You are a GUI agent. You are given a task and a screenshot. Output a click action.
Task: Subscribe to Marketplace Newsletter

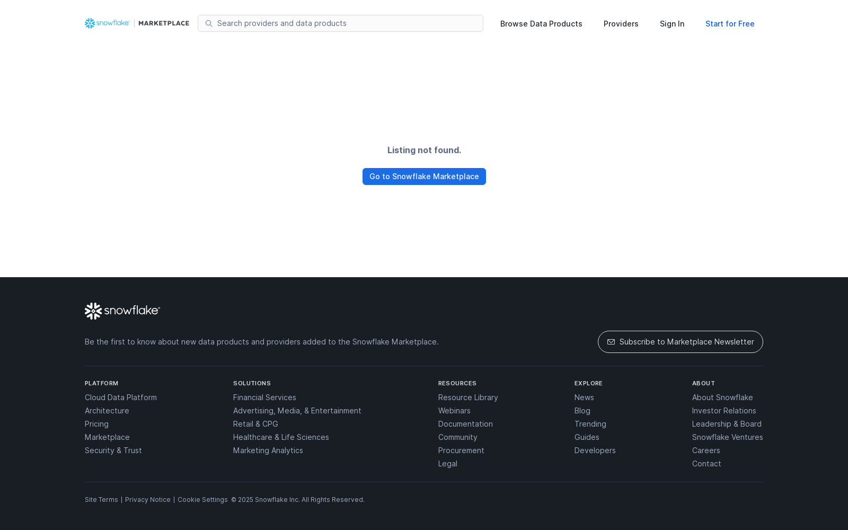681,342
